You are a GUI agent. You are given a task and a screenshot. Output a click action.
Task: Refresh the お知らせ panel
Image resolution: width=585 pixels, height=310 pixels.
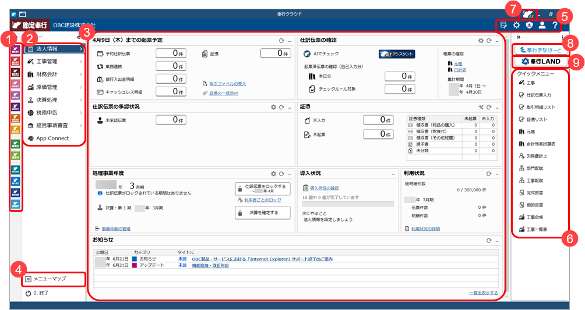[x=489, y=240]
